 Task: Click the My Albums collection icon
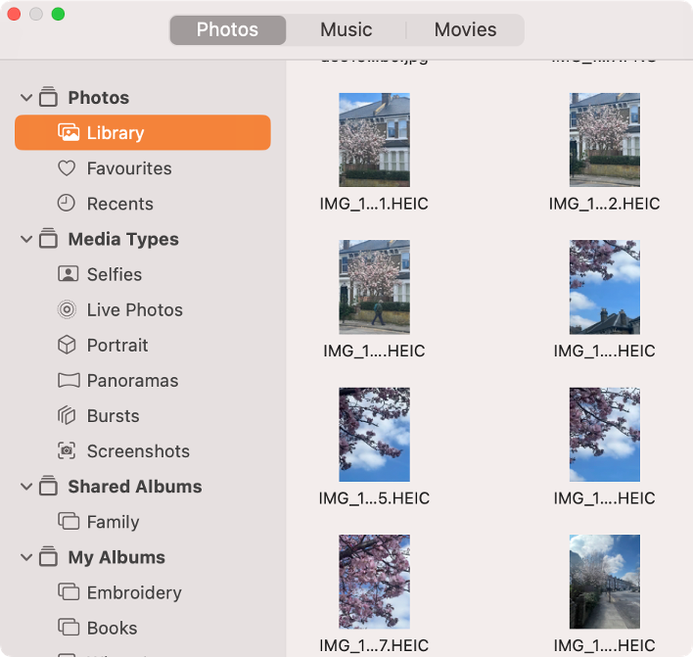[x=48, y=557]
